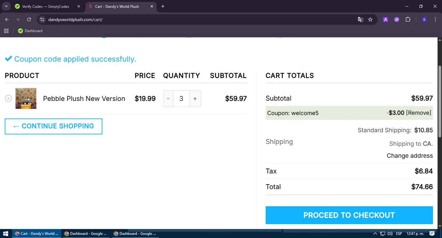Show hidden system tray icons

pos(375,234)
